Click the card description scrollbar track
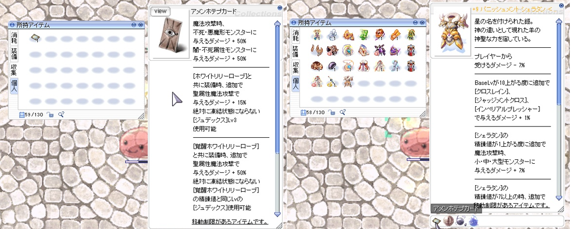The image size is (571, 229). click(x=277, y=119)
